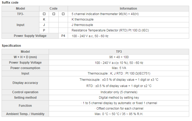Click the 'Suffix code' heading
The height and width of the screenshot is (121, 192).
[10, 3]
